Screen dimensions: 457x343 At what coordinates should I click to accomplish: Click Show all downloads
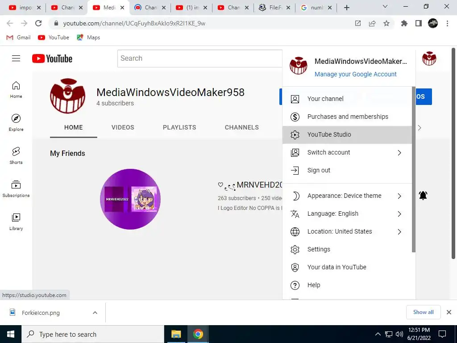(423, 312)
